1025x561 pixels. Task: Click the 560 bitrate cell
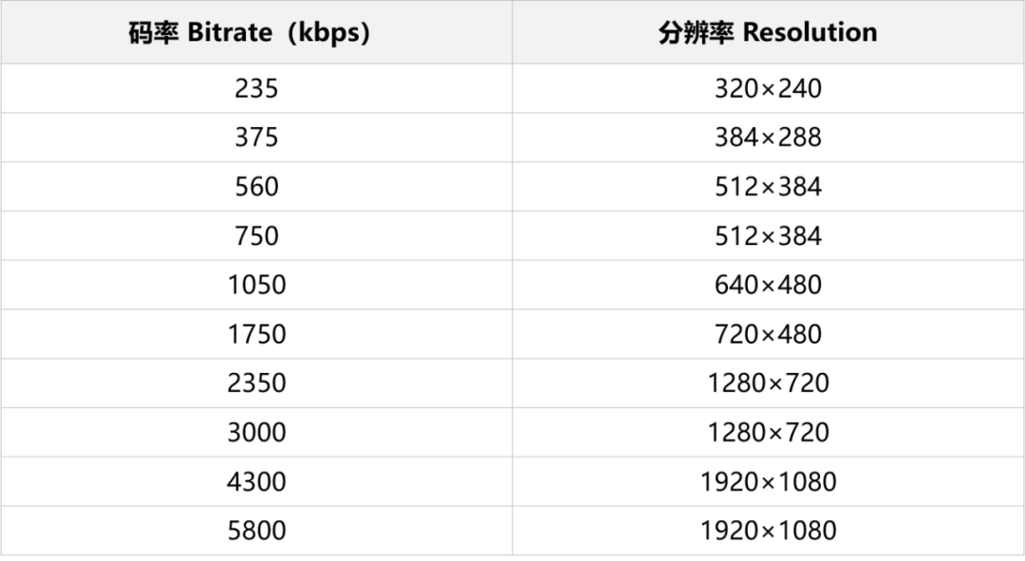click(x=256, y=187)
